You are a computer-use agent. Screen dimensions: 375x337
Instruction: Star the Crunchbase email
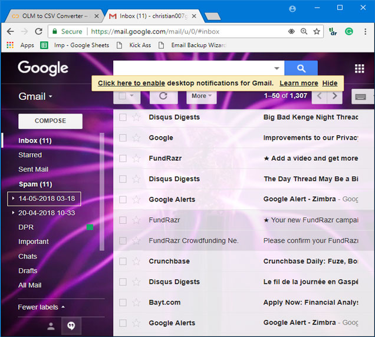click(136, 261)
